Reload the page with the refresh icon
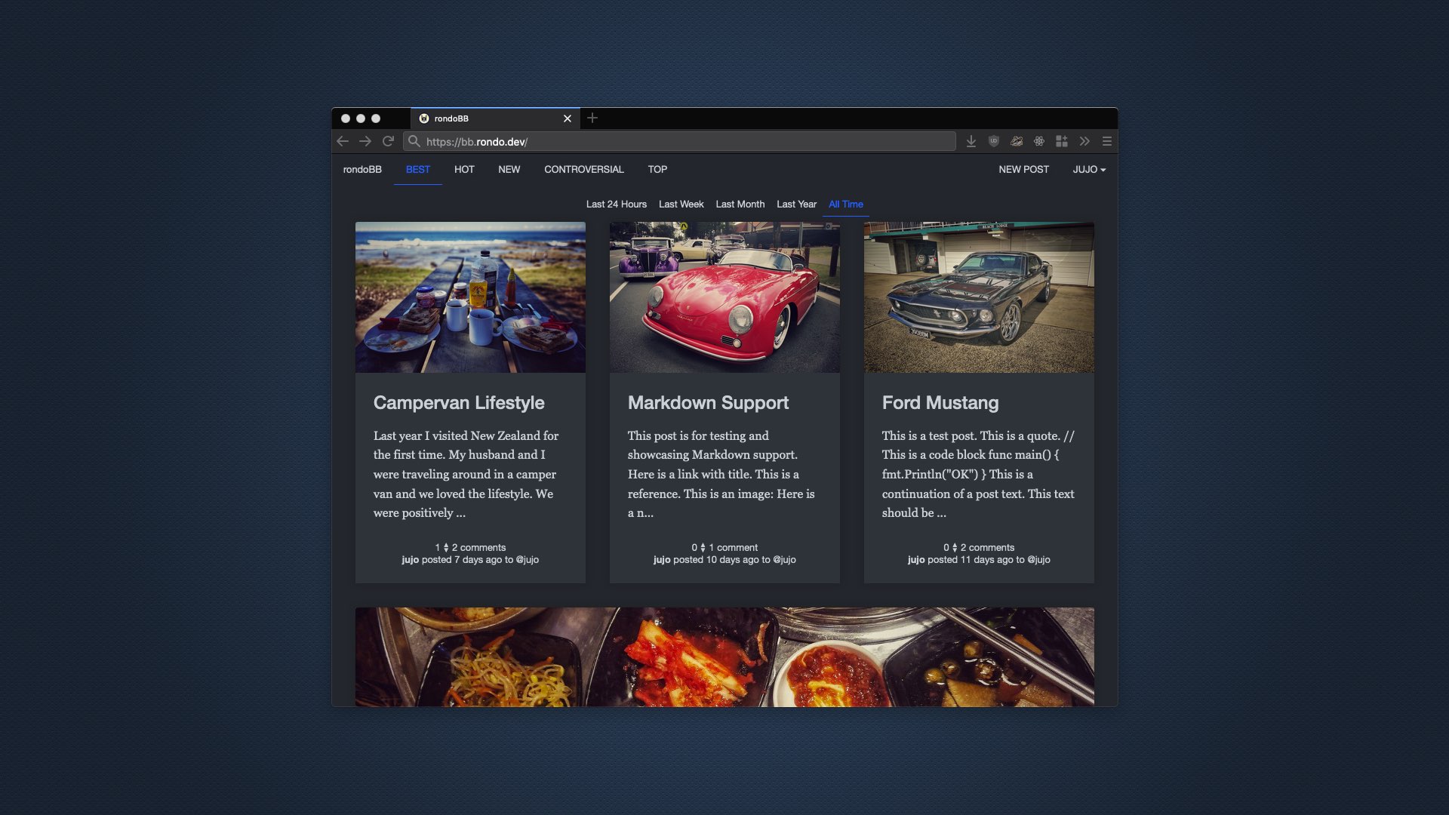This screenshot has height=815, width=1449. pyautogui.click(x=388, y=141)
